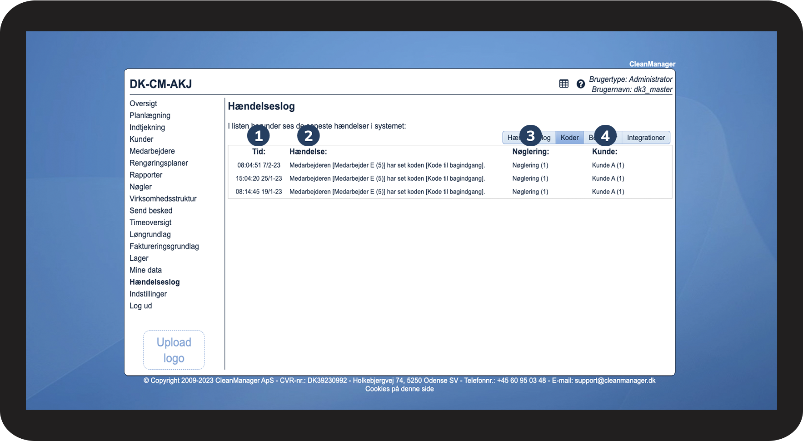Open Timeoversigt from the sidebar
Viewport: 803px width, 441px height.
pyautogui.click(x=150, y=223)
